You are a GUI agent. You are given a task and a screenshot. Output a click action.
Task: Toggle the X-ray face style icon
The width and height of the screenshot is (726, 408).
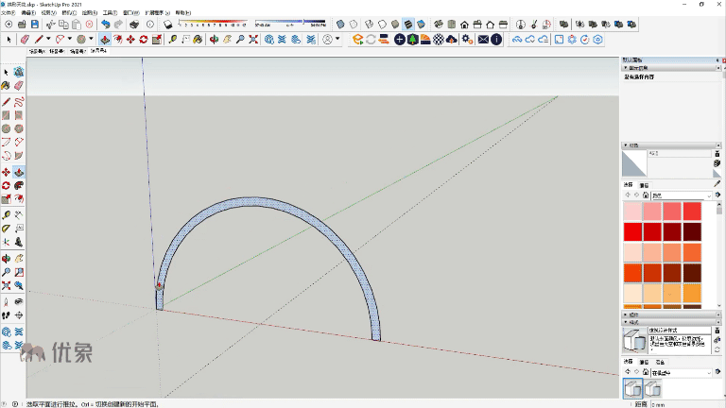tap(342, 24)
